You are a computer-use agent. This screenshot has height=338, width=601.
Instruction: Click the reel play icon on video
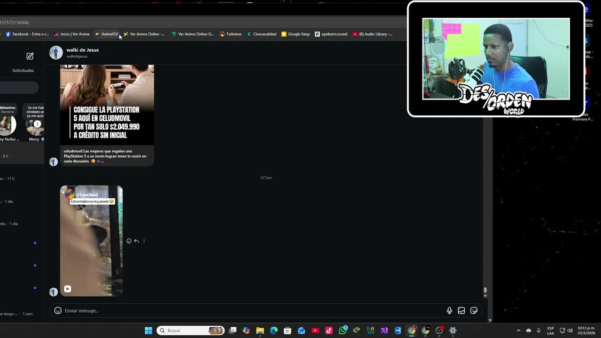(68, 289)
